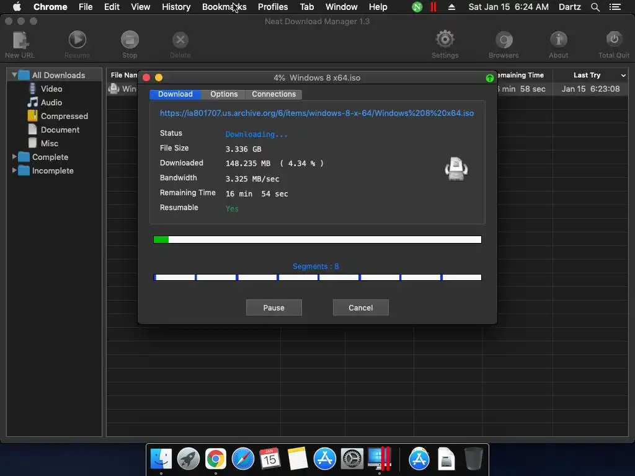Open Chrome from the Dock
This screenshot has height=476, width=635.
coord(215,459)
